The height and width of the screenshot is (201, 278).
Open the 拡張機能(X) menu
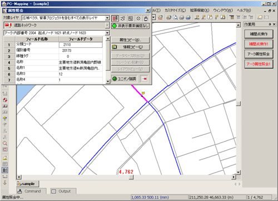click(x=200, y=10)
